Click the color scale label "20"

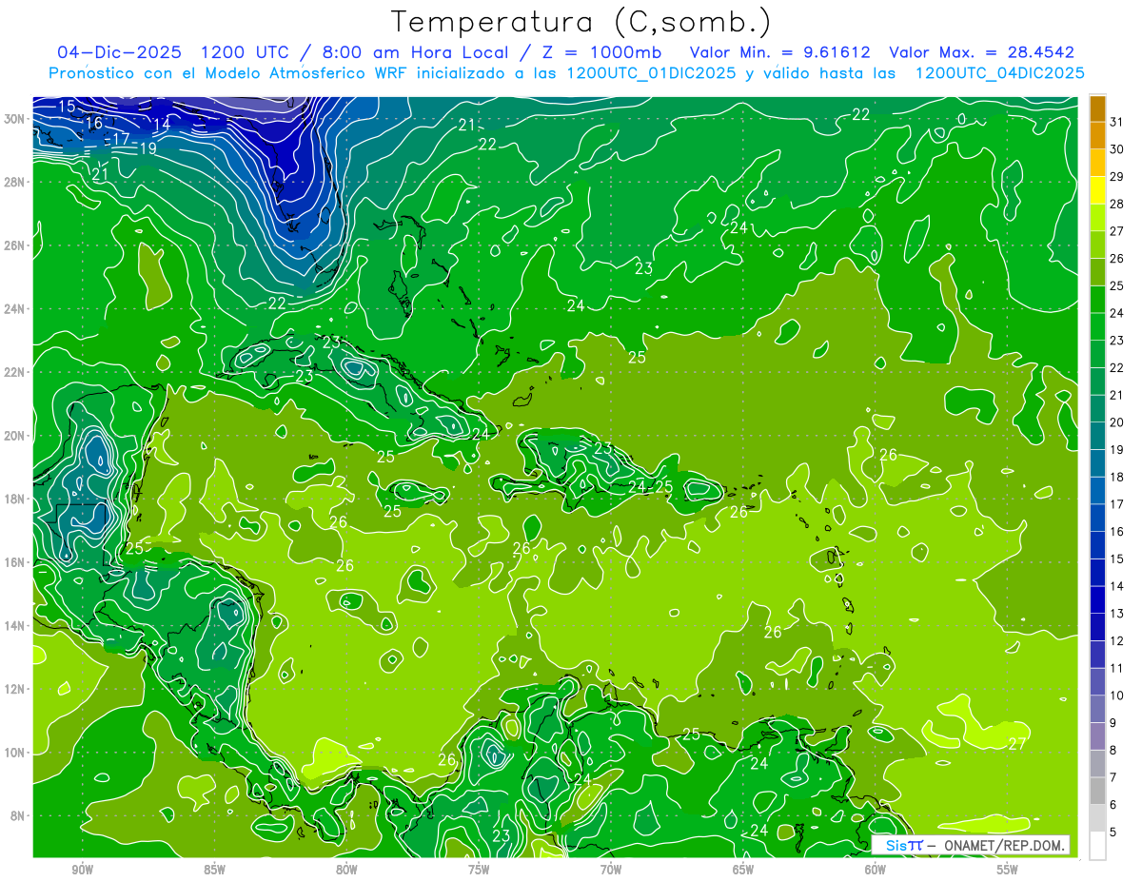tap(1116, 422)
